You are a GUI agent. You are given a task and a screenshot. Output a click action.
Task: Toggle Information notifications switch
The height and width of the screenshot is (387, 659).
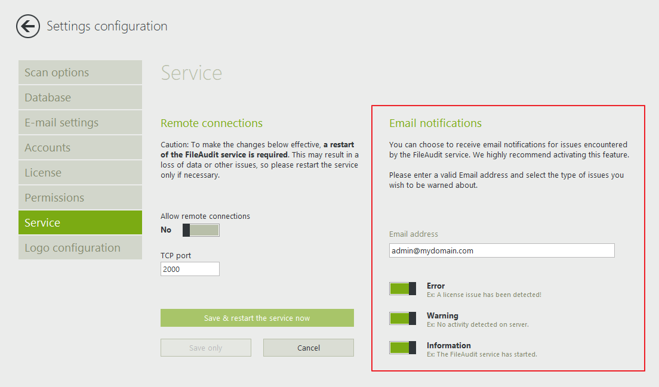point(403,348)
